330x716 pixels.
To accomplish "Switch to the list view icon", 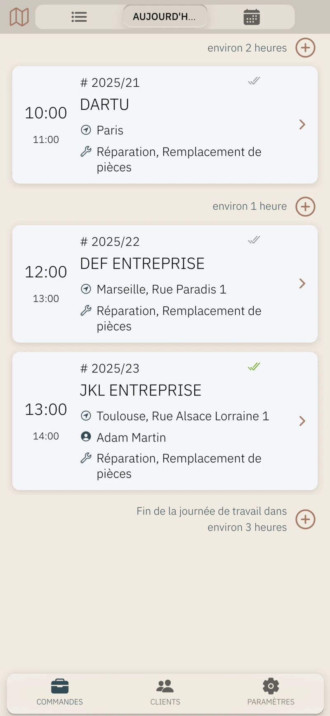I will (x=79, y=17).
